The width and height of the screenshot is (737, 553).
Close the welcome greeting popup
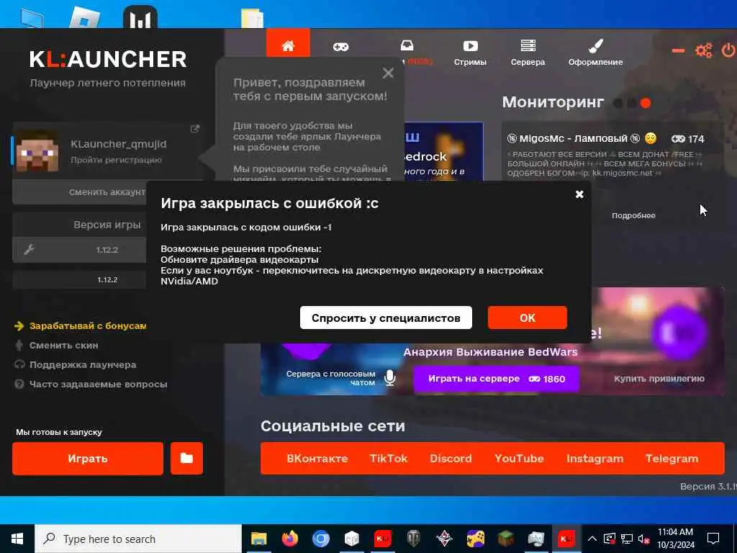[x=388, y=73]
